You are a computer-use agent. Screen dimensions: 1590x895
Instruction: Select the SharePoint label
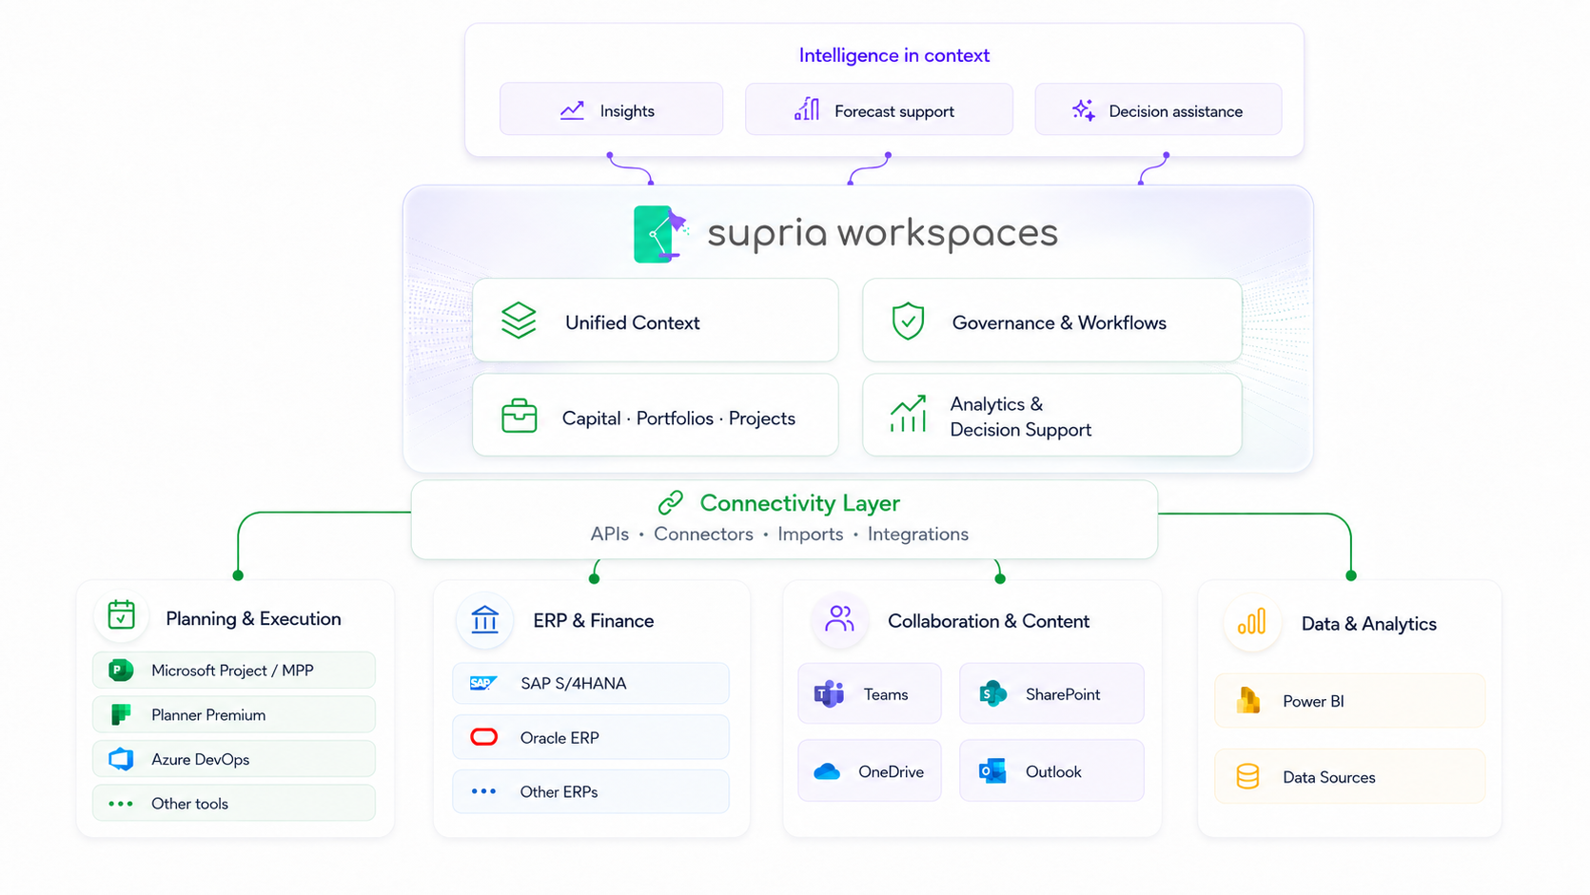1063,694
